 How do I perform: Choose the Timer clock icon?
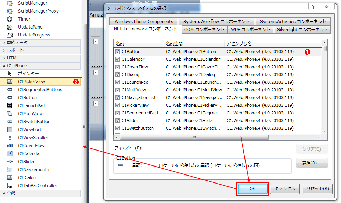pyautogui.click(x=10, y=19)
